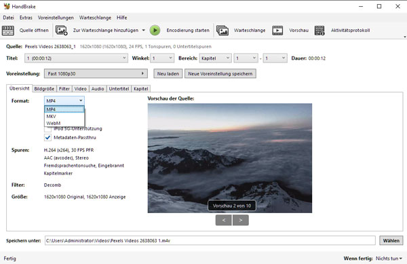
Task: Select MKV in format list
Action: click(x=64, y=116)
